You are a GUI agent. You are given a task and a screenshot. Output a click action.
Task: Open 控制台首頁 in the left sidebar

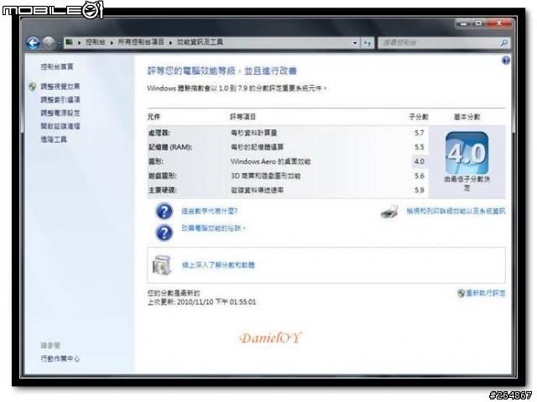tap(57, 67)
